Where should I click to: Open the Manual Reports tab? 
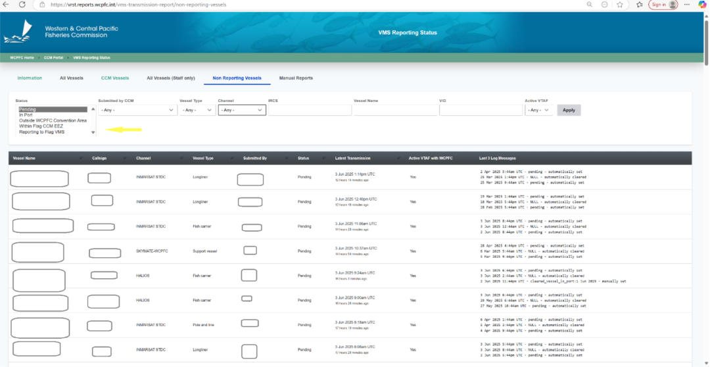pyautogui.click(x=296, y=78)
